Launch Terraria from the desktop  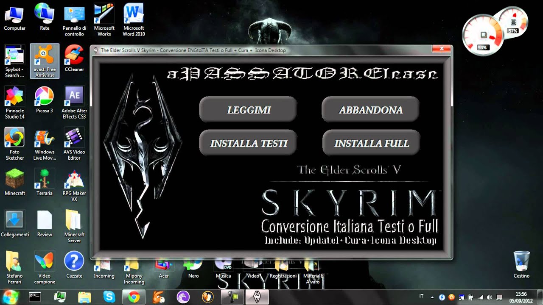(x=45, y=183)
